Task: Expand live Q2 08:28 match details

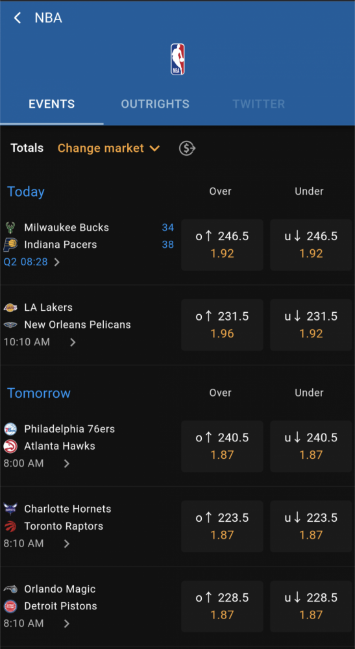Action: click(56, 262)
